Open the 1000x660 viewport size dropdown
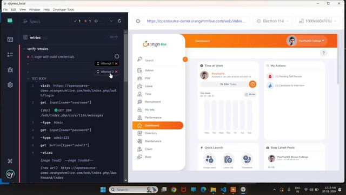The image size is (346, 195). pyautogui.click(x=318, y=21)
